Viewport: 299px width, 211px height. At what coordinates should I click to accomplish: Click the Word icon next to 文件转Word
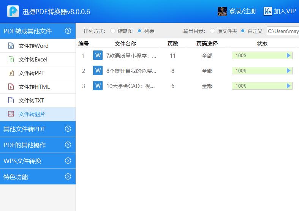point(11,46)
